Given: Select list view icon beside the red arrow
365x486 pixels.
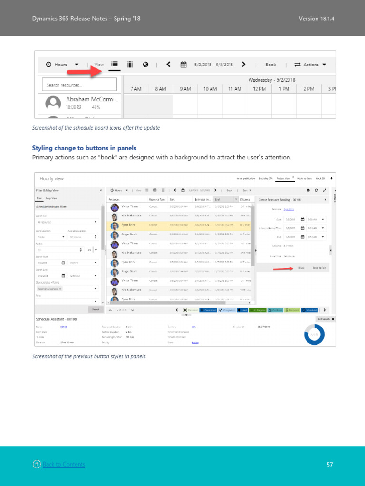Looking at the screenshot, I should click(115, 64).
